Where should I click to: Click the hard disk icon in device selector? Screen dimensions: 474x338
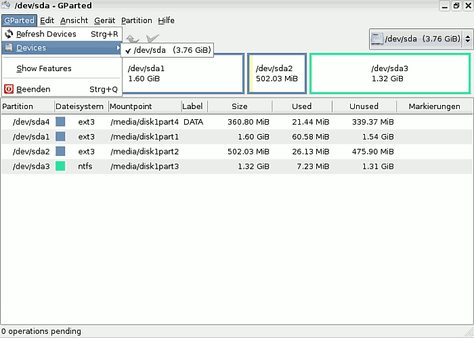pyautogui.click(x=377, y=39)
